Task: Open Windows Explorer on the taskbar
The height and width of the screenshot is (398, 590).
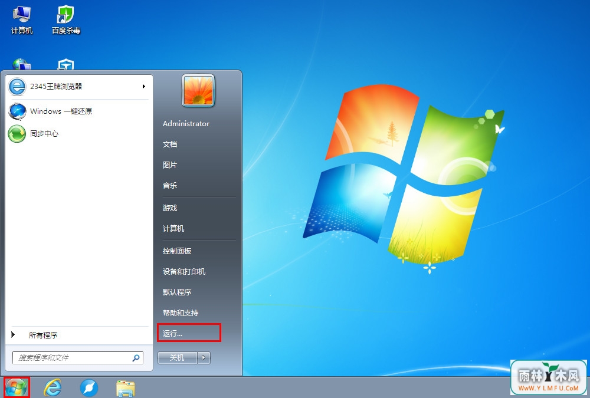Action: tap(125, 388)
